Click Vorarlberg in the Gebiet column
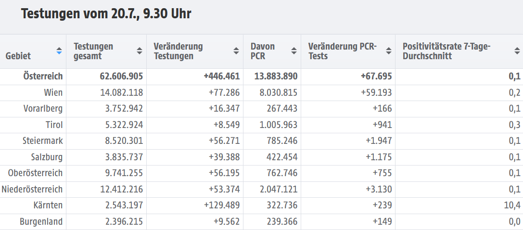Image resolution: width=523 pixels, height=230 pixels. point(43,109)
